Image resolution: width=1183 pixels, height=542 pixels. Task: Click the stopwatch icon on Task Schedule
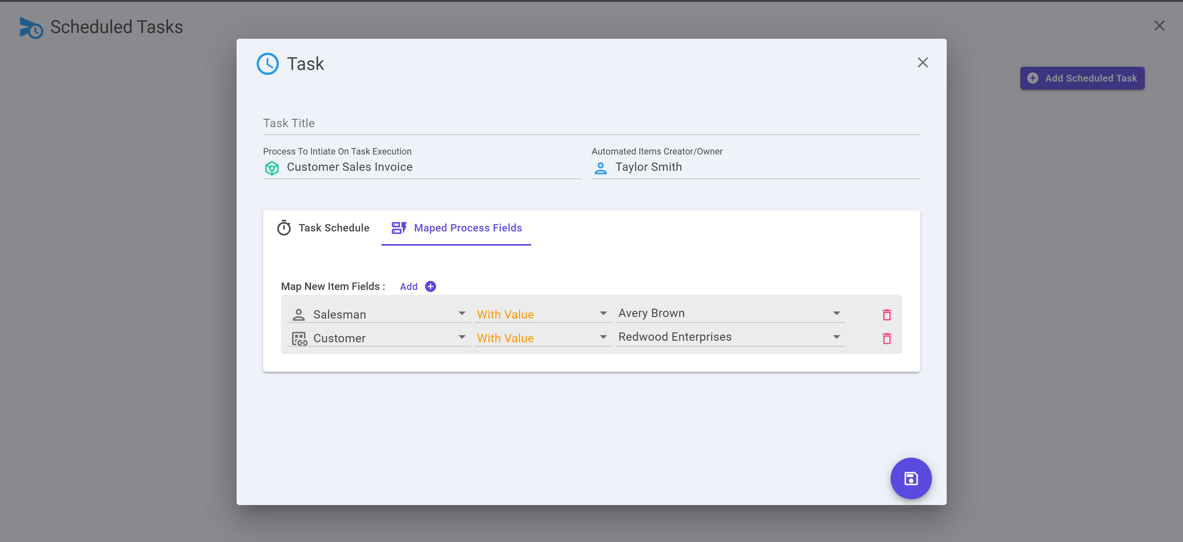(284, 228)
